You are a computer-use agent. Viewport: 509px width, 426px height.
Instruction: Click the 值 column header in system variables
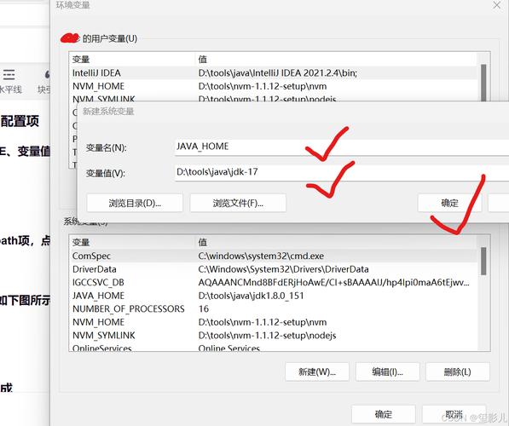pyautogui.click(x=336, y=242)
